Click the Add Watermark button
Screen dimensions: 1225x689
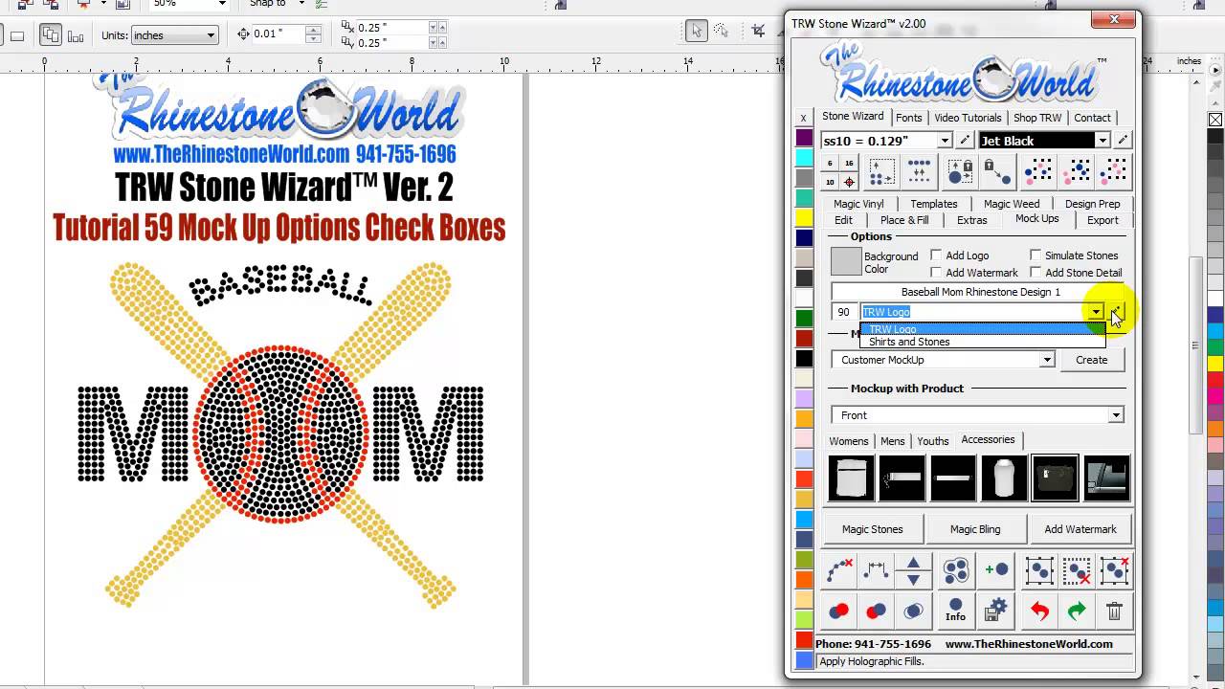point(1080,529)
